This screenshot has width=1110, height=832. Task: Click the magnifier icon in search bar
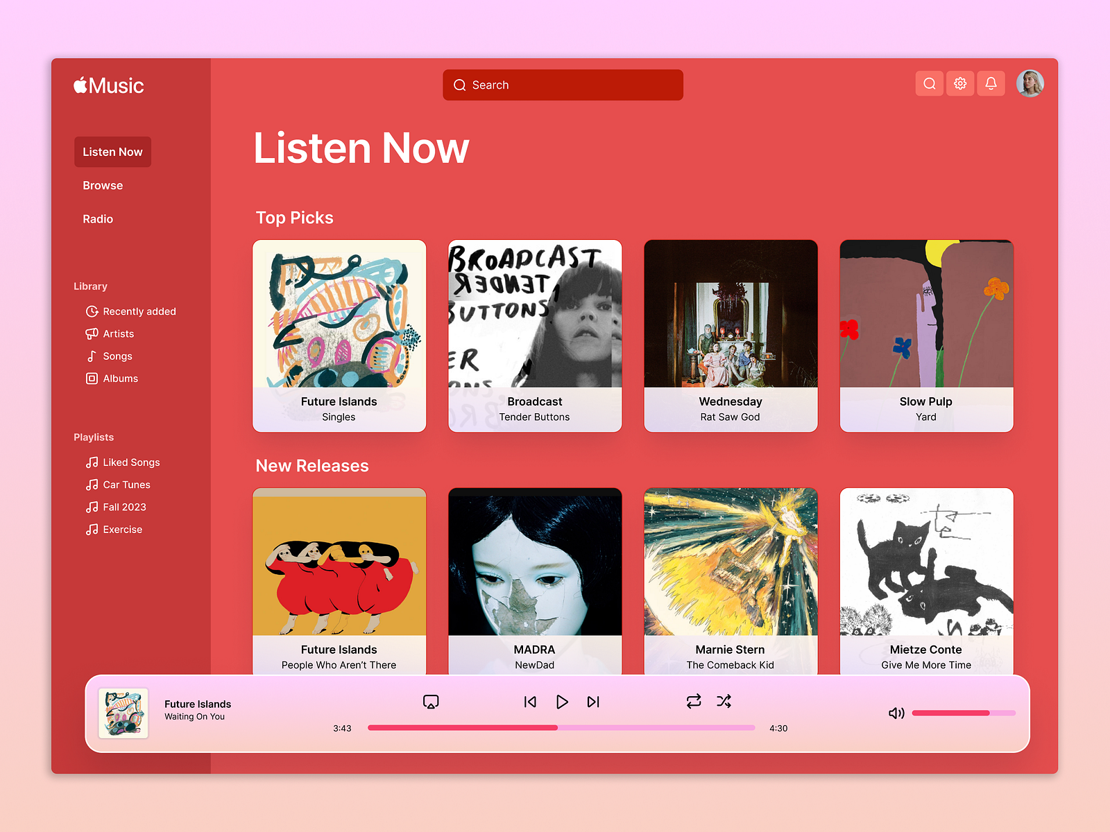click(x=459, y=85)
